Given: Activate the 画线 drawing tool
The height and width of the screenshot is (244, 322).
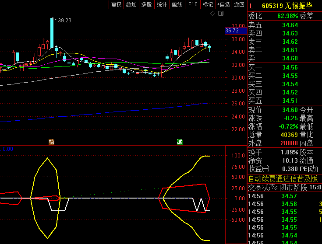Looking at the screenshot, I should [177, 4].
